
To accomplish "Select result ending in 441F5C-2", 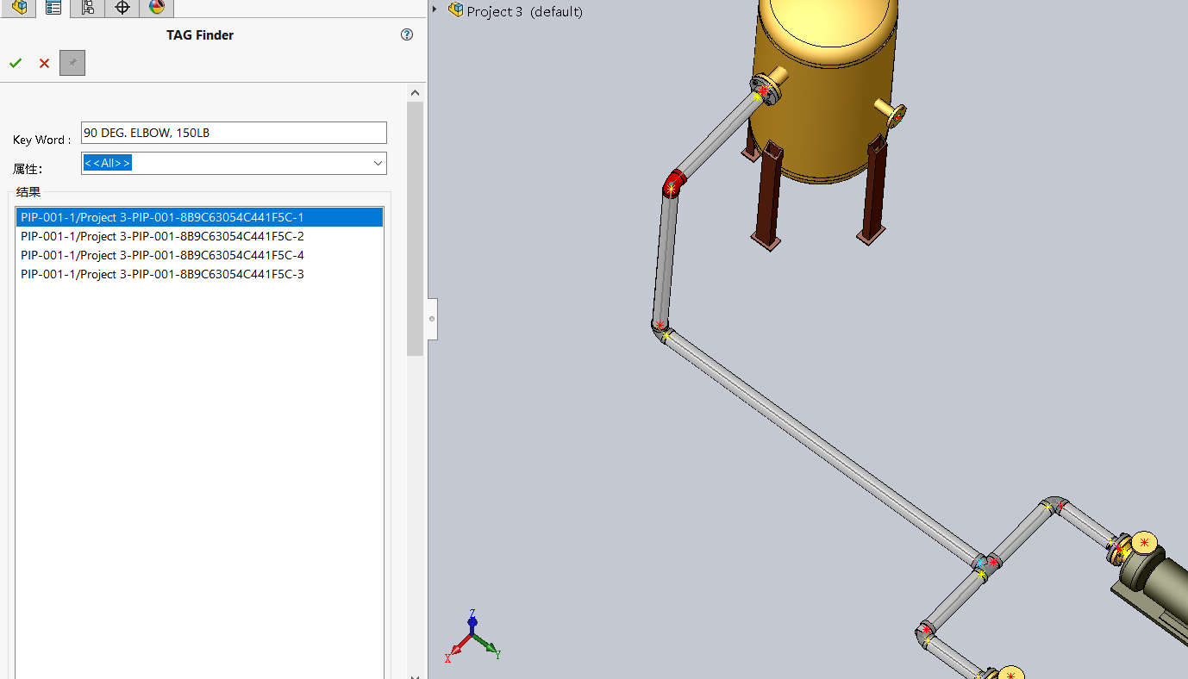I will click(199, 236).
